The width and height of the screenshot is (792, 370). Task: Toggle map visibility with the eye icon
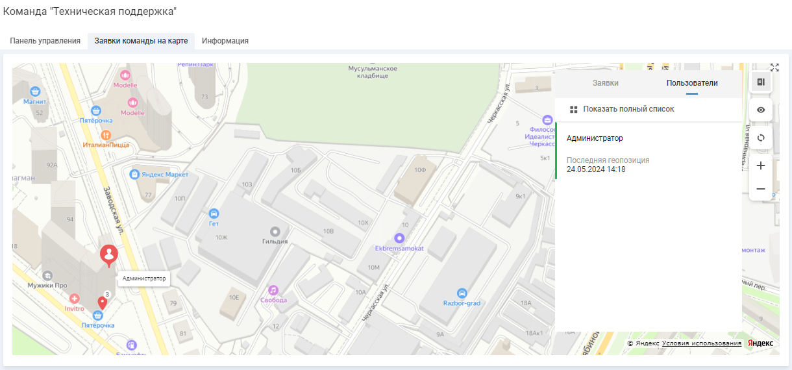pos(761,110)
